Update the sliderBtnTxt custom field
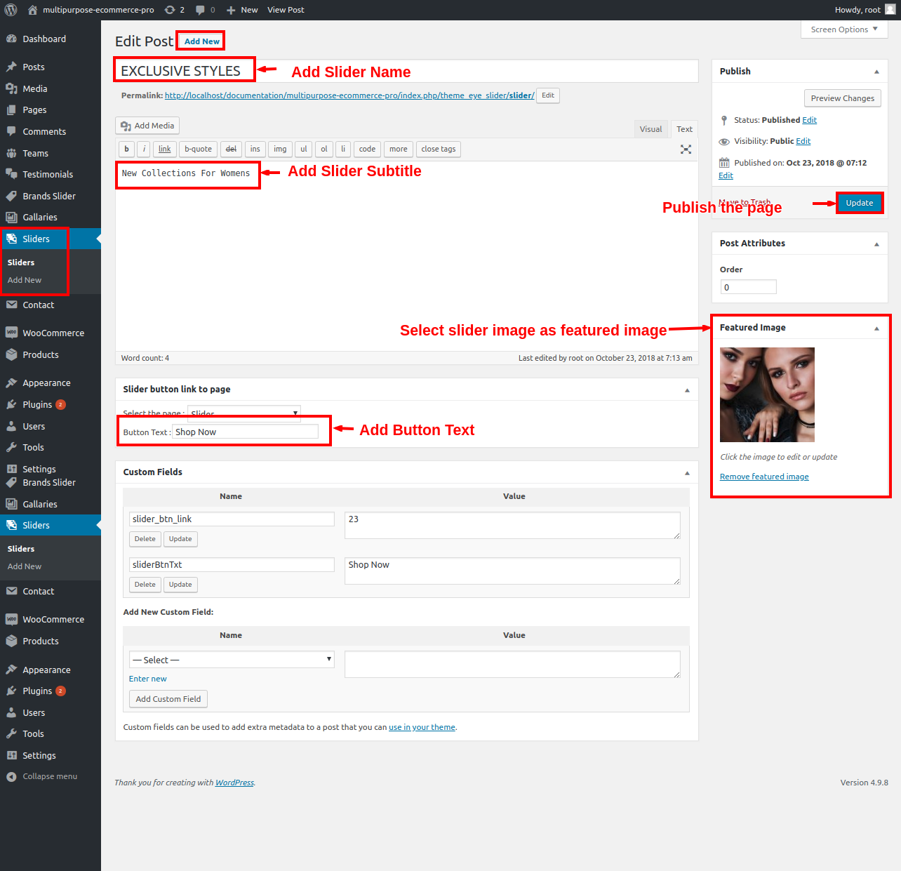Image resolution: width=901 pixels, height=871 pixels. coord(180,585)
